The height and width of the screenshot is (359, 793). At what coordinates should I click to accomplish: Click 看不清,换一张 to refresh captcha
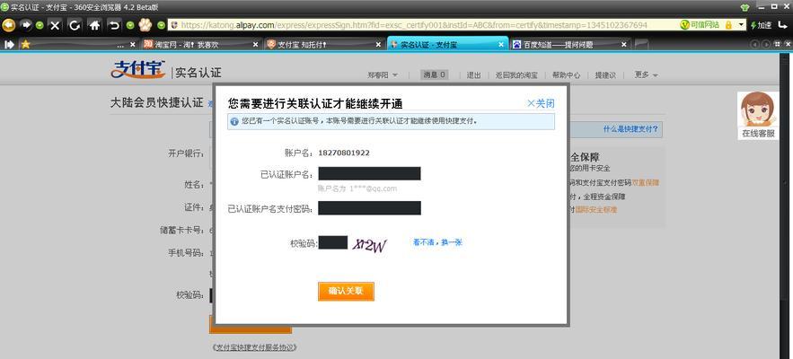437,242
